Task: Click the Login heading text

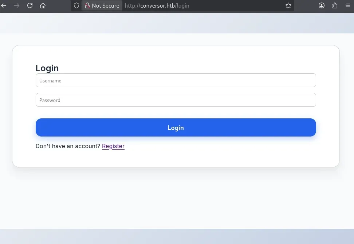Action: click(x=47, y=68)
